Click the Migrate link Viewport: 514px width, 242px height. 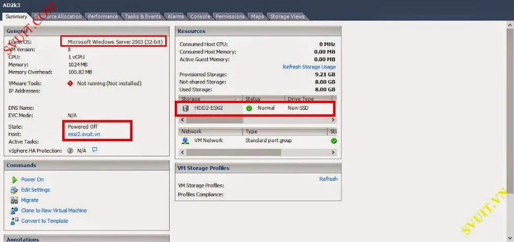pyautogui.click(x=30, y=200)
